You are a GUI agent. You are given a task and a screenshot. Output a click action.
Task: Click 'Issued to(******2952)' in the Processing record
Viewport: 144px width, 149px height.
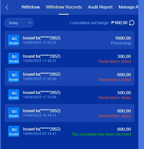pyautogui.click(x=42, y=38)
